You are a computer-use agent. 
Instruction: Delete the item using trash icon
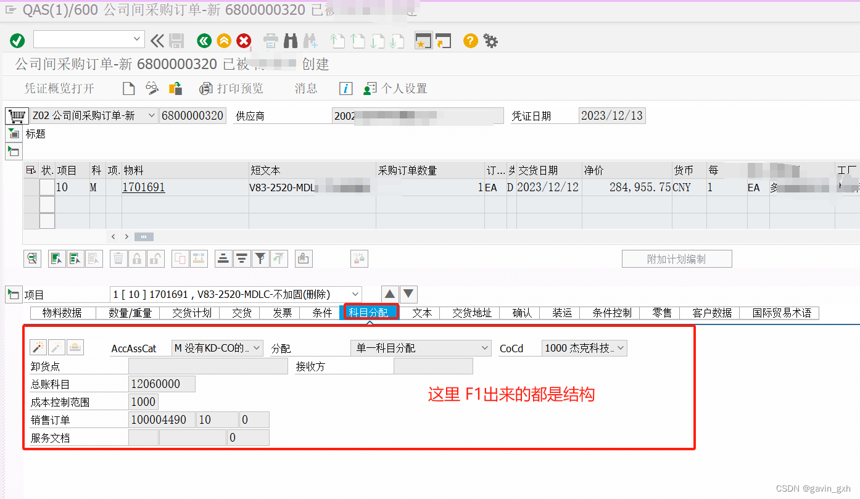pyautogui.click(x=117, y=258)
